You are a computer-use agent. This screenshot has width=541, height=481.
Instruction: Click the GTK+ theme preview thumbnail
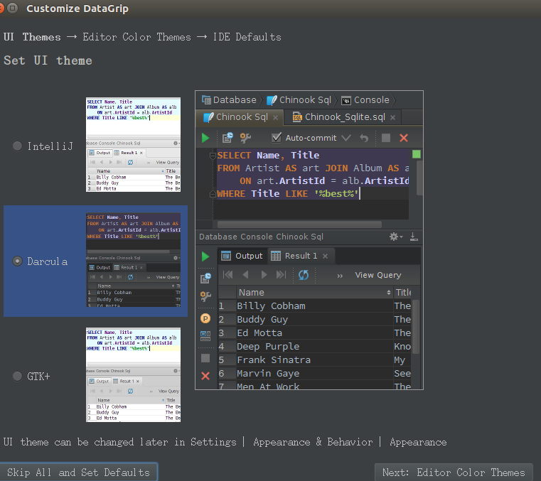click(x=133, y=375)
